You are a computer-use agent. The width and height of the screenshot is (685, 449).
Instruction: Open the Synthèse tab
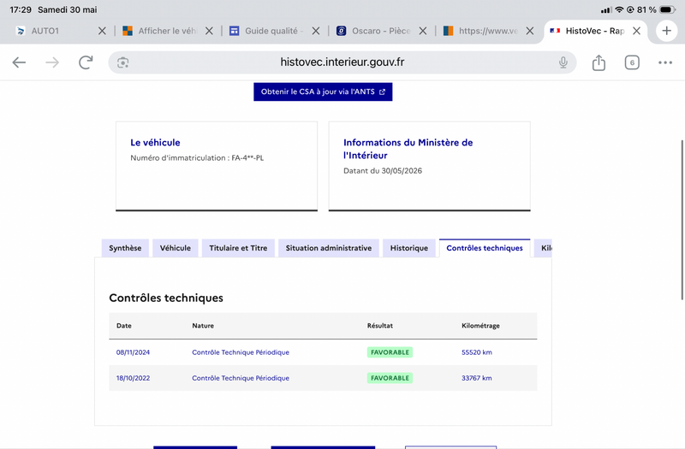[x=125, y=248]
